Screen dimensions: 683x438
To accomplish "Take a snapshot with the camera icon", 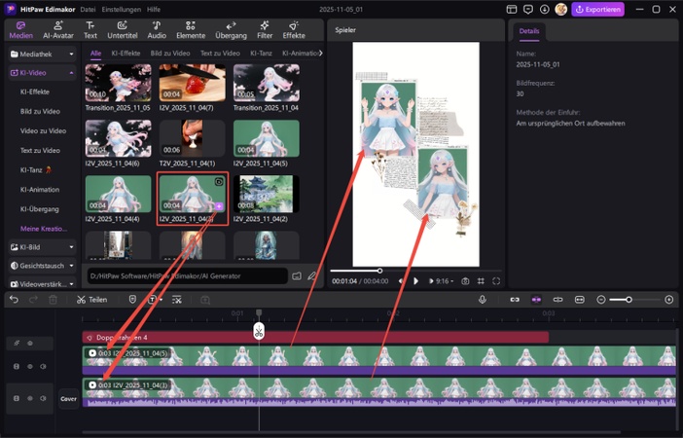I will click(465, 280).
